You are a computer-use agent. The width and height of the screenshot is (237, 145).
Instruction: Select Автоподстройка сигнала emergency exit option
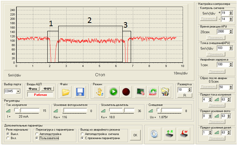[82, 134]
